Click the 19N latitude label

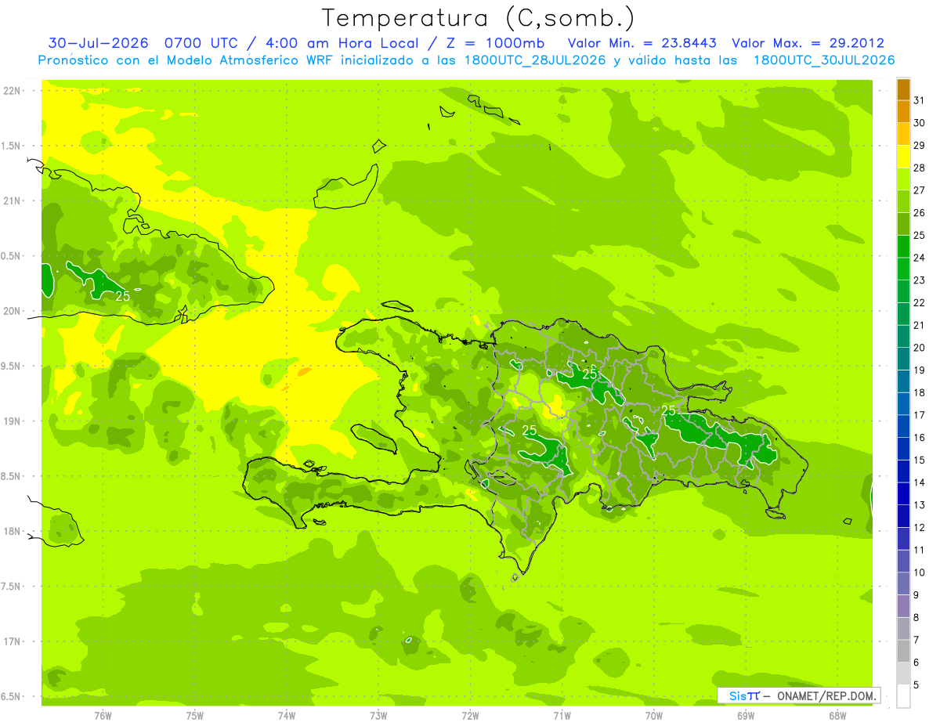click(13, 421)
